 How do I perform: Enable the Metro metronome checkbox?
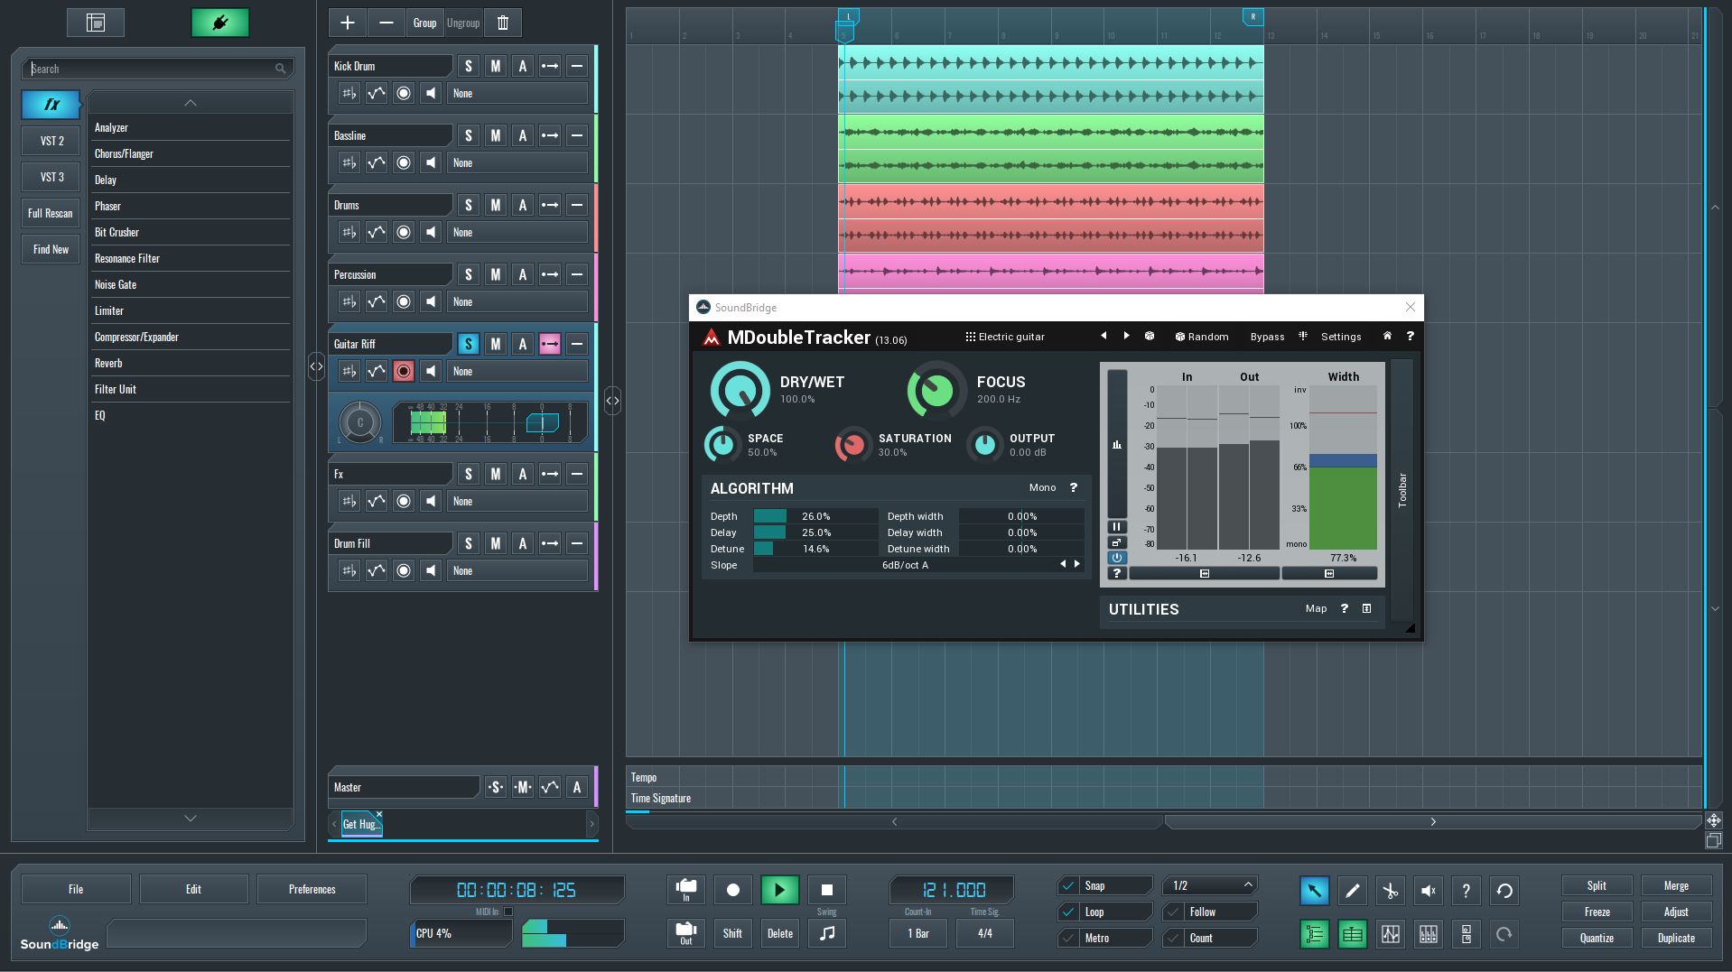(1068, 938)
